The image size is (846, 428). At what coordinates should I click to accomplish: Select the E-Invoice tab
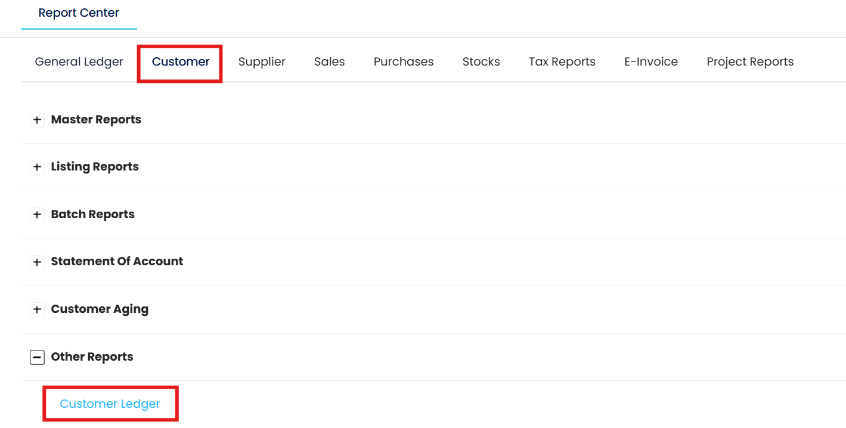click(651, 61)
